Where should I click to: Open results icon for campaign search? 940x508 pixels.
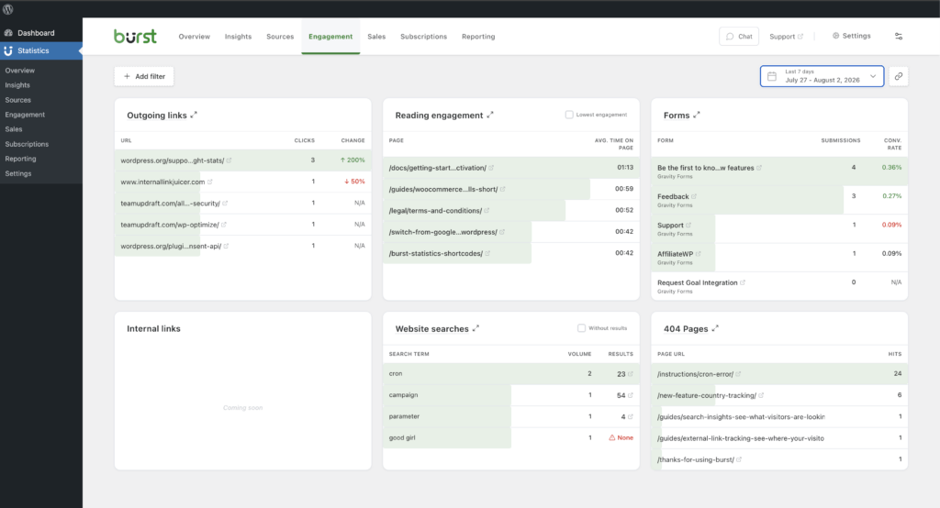(630, 395)
